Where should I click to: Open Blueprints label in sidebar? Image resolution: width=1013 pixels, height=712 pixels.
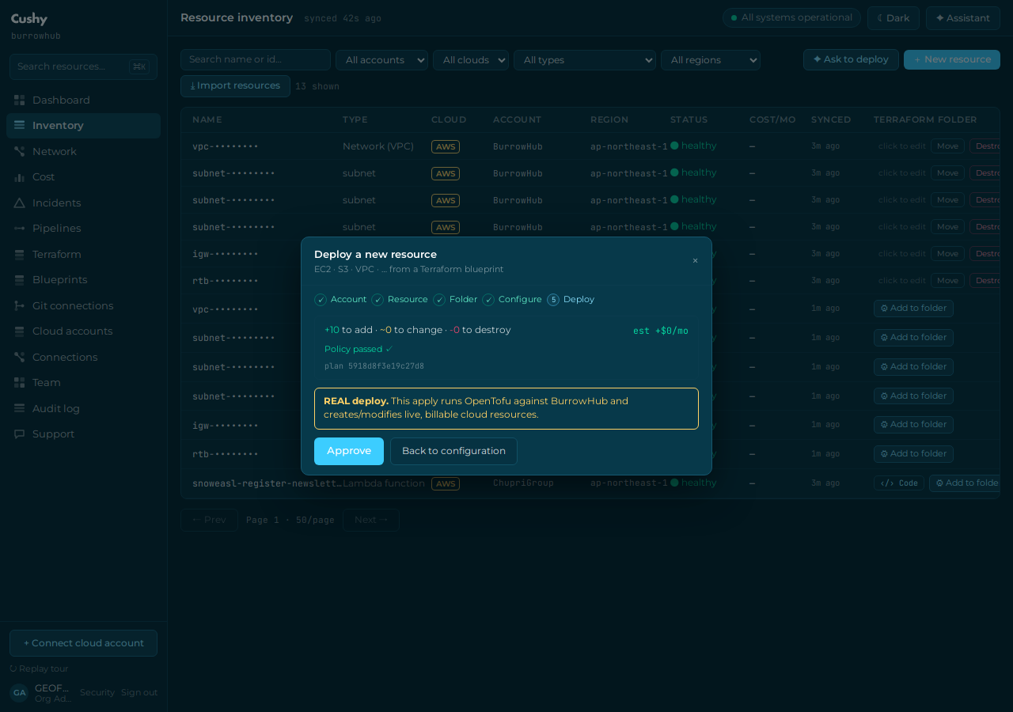click(x=60, y=280)
